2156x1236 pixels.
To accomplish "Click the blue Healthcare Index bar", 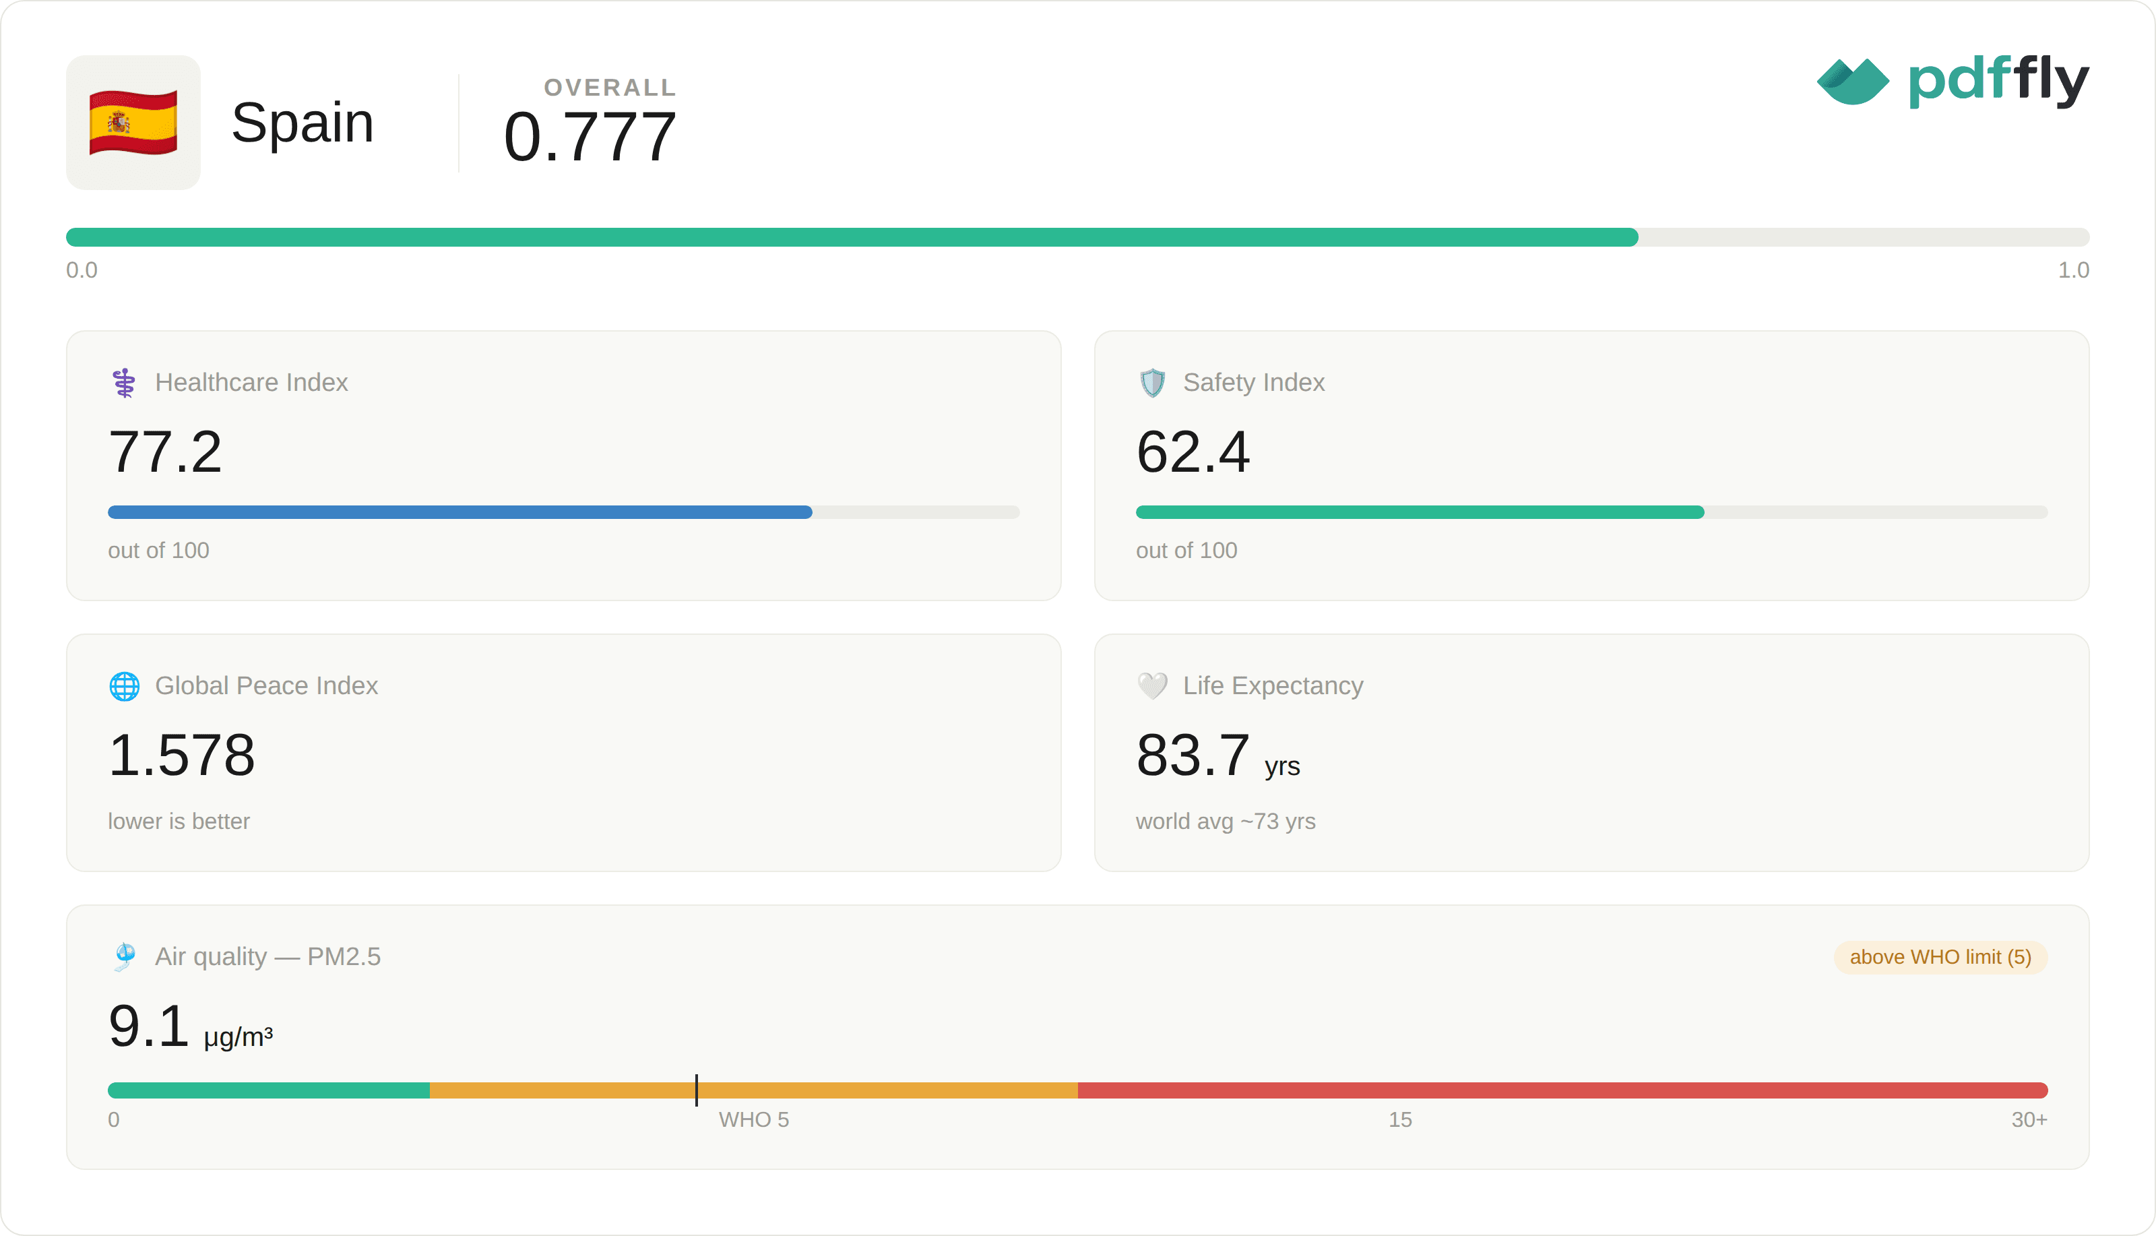I will pos(460,512).
